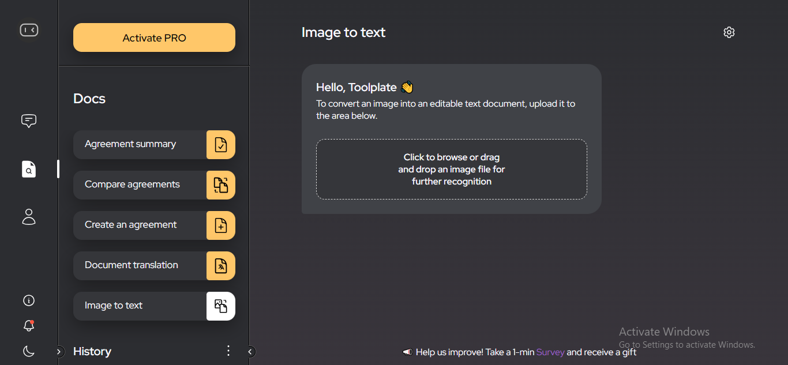Click the Document translation icon

pos(221,266)
